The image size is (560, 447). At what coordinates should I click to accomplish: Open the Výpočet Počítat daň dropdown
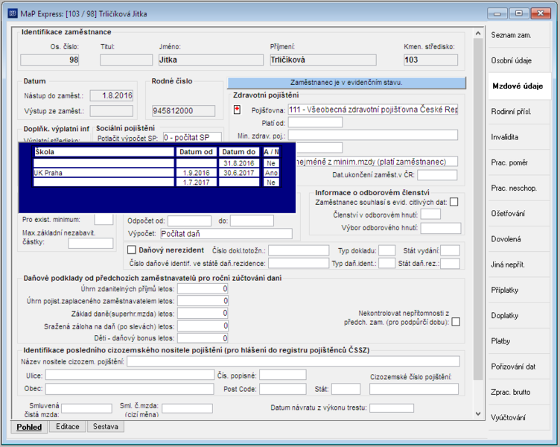pyautogui.click(x=226, y=234)
